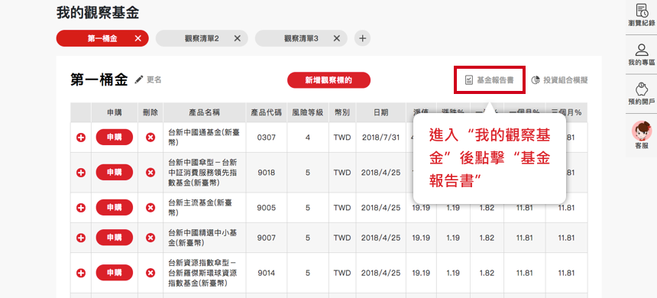Expand row for 台新中國通基金 with plus icon
This screenshot has height=298, width=657.
(81, 137)
